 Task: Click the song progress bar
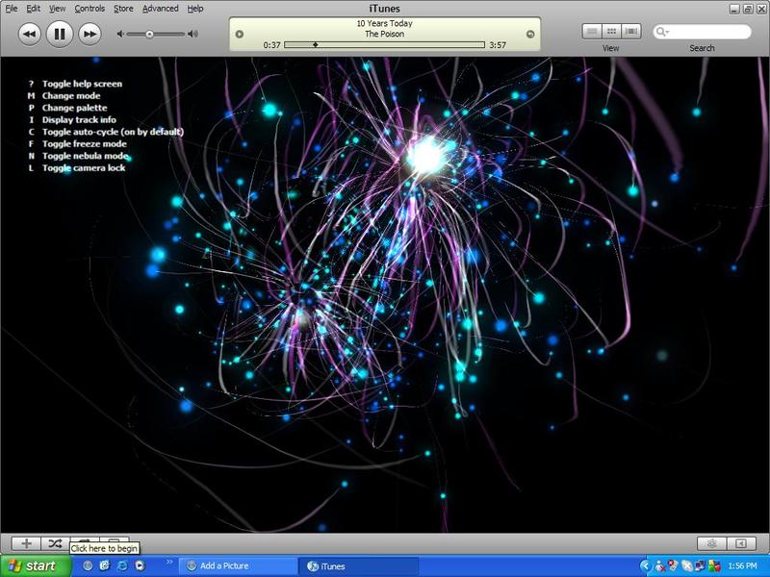tap(385, 45)
